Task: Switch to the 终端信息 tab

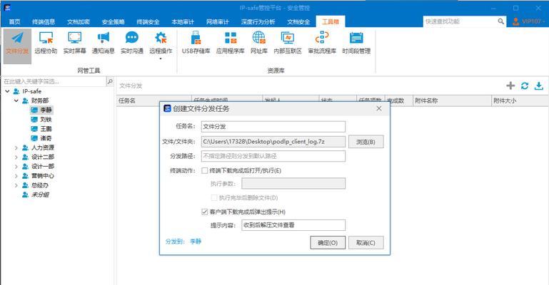Action: 44,21
